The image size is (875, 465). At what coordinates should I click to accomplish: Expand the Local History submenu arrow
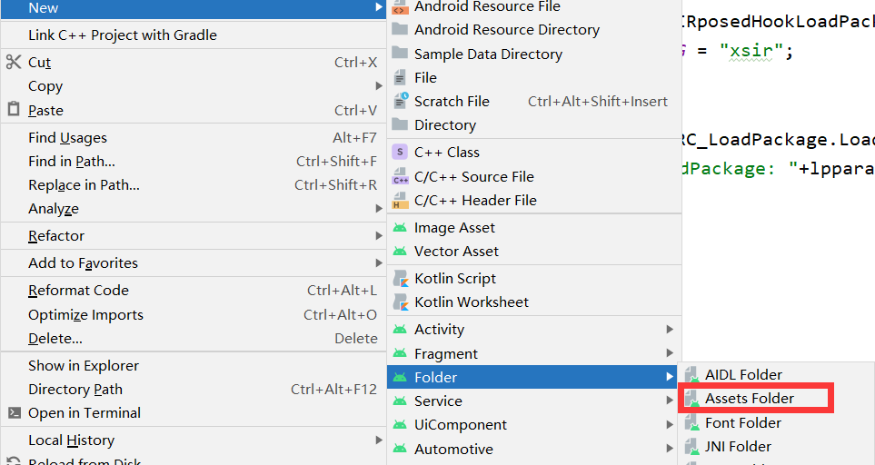(x=379, y=440)
